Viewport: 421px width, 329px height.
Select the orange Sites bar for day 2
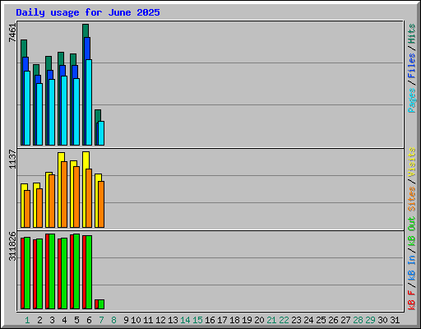point(39,208)
